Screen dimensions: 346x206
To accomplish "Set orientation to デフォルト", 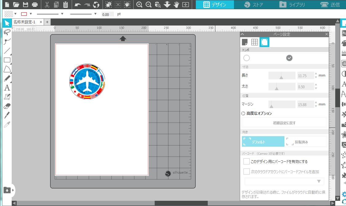I will click(263, 141).
